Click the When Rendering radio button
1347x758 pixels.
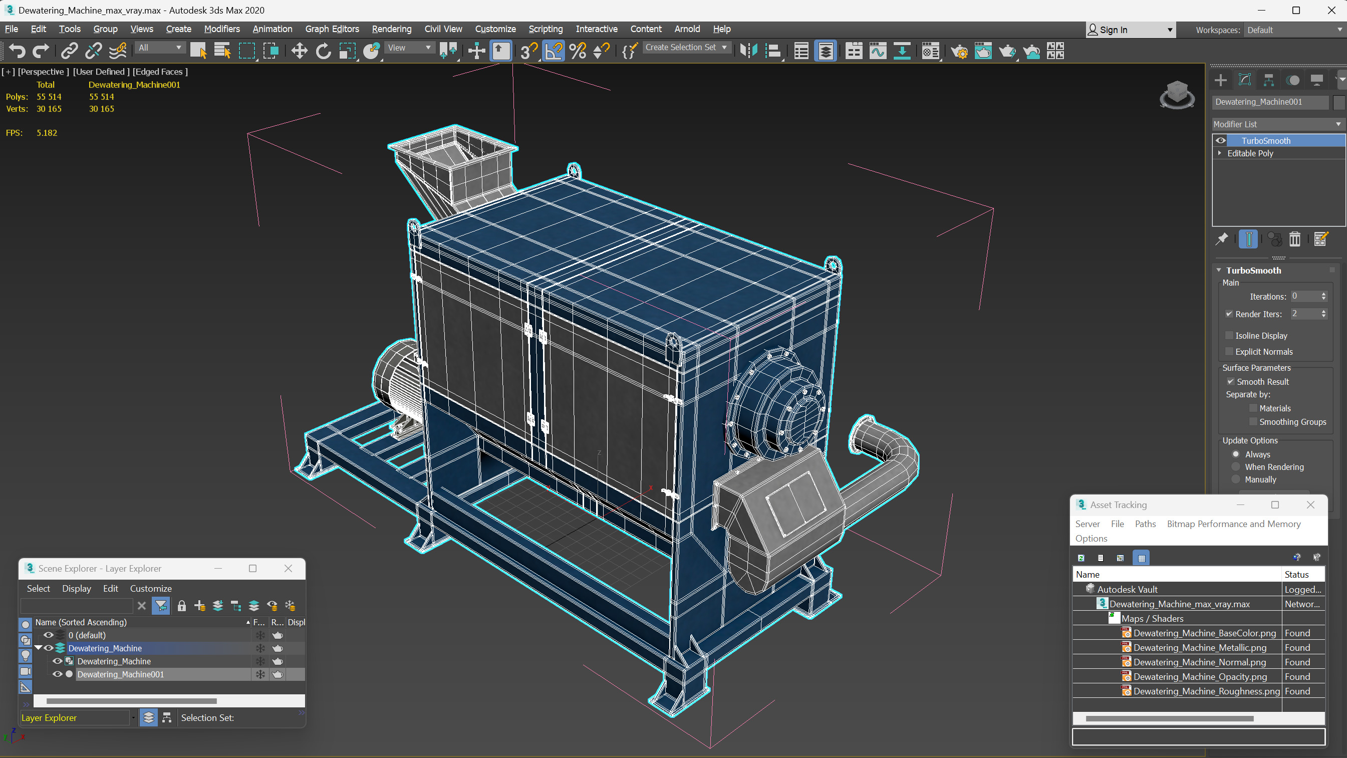pos(1236,466)
